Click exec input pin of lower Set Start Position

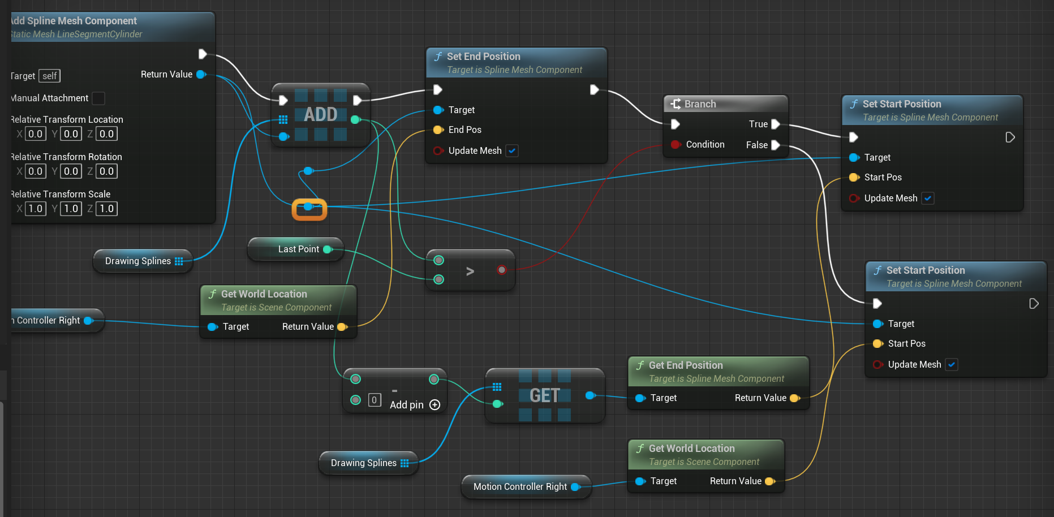click(877, 303)
